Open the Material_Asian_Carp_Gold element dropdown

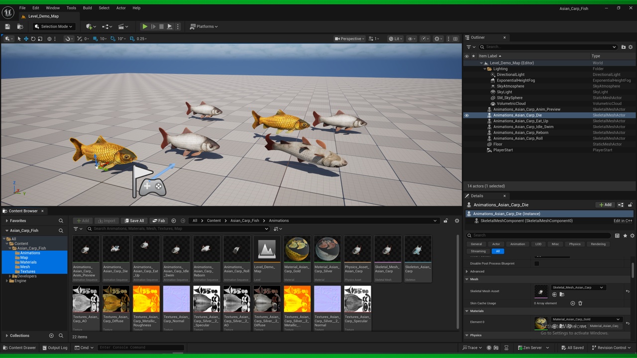click(586, 319)
